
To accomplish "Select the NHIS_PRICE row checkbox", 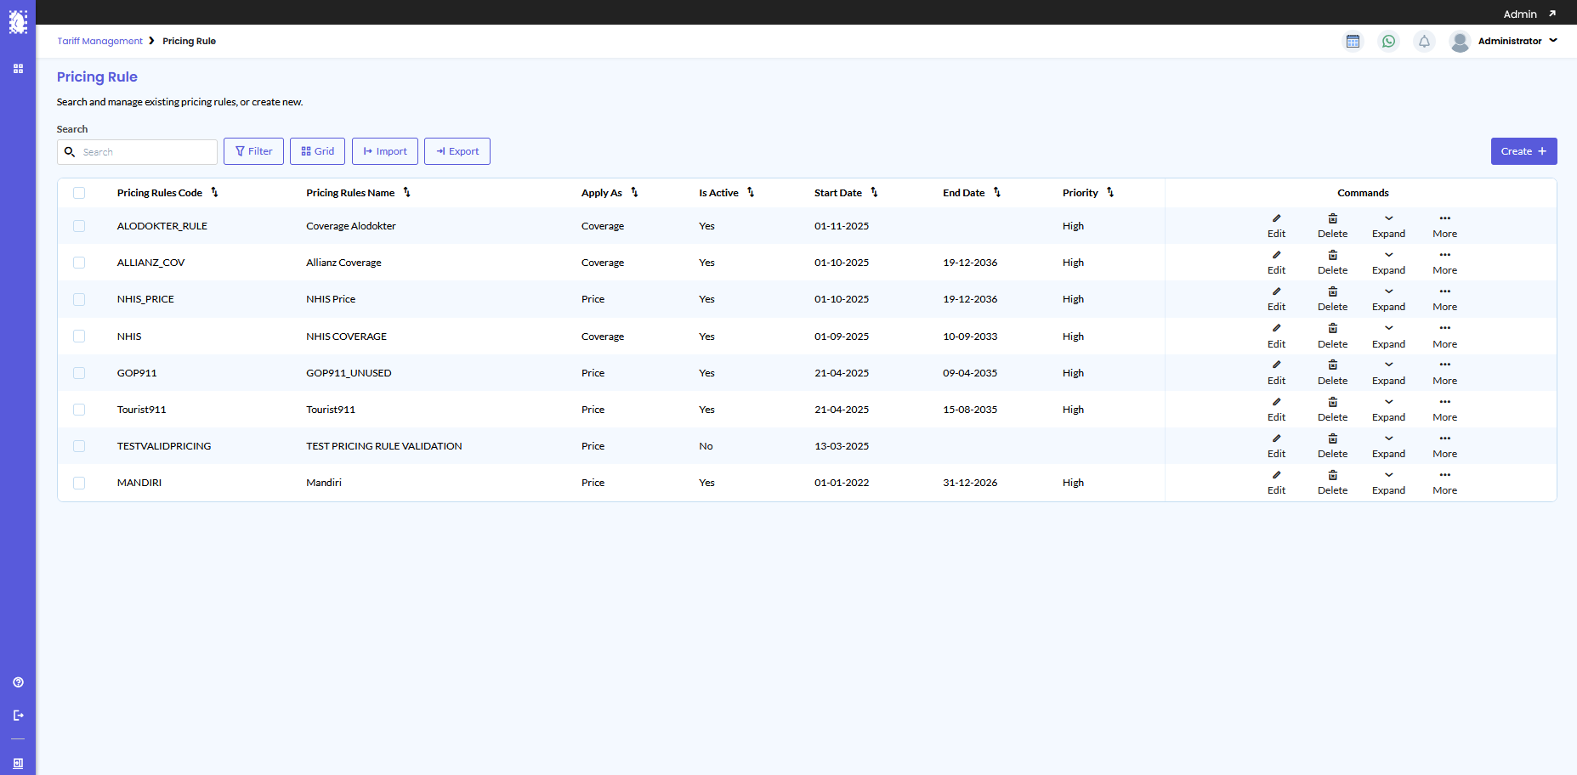I will (79, 299).
